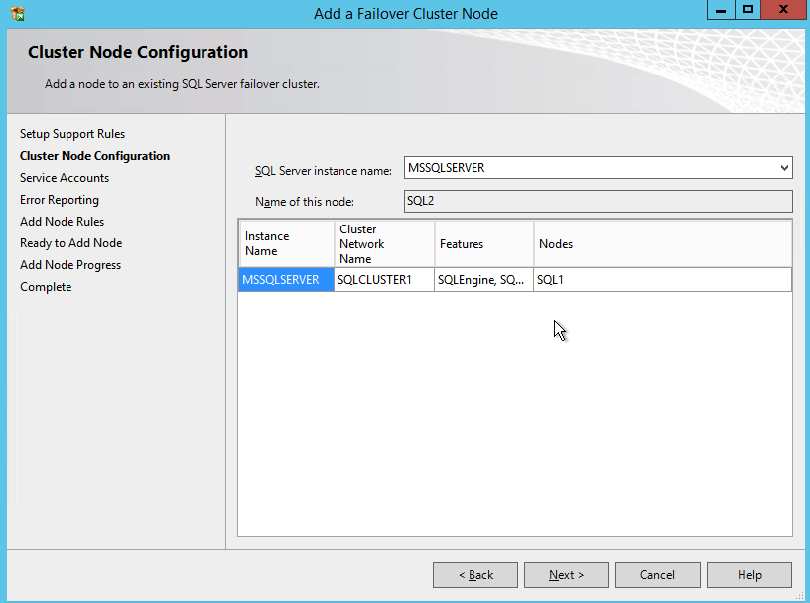Click the Instance Name column header
This screenshot has height=603, width=810.
click(x=286, y=244)
